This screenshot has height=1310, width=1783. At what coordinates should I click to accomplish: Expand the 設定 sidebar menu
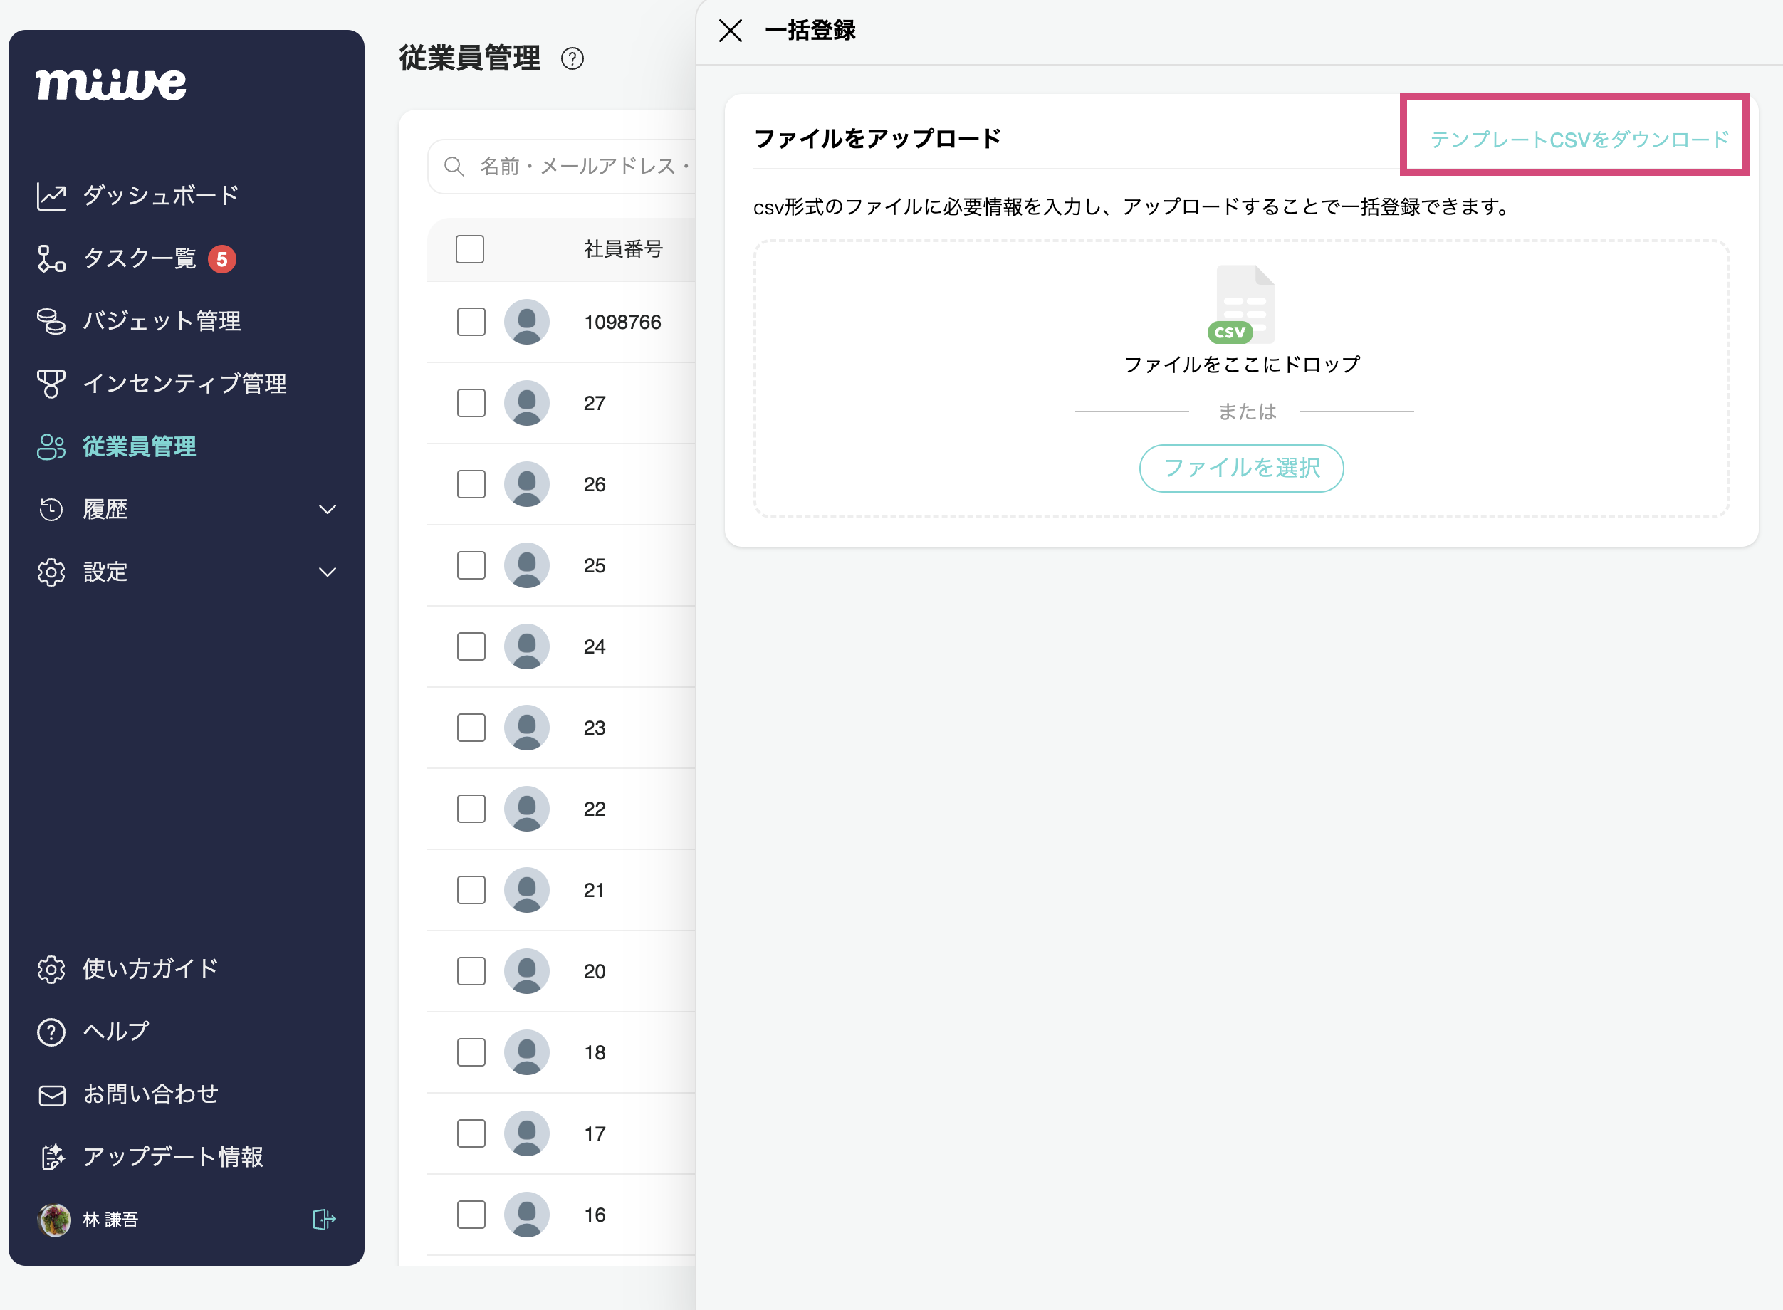(328, 571)
